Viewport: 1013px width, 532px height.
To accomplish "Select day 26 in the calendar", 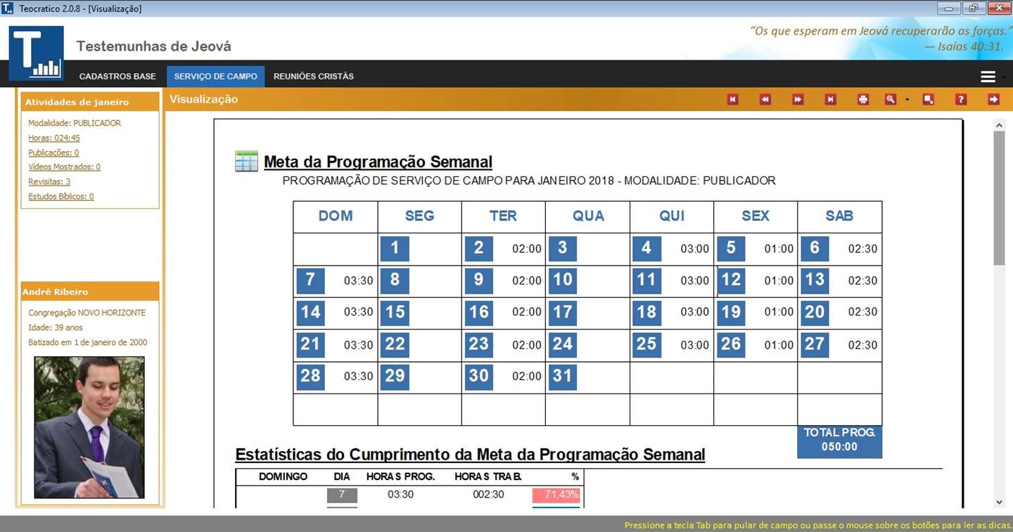I will tap(731, 345).
